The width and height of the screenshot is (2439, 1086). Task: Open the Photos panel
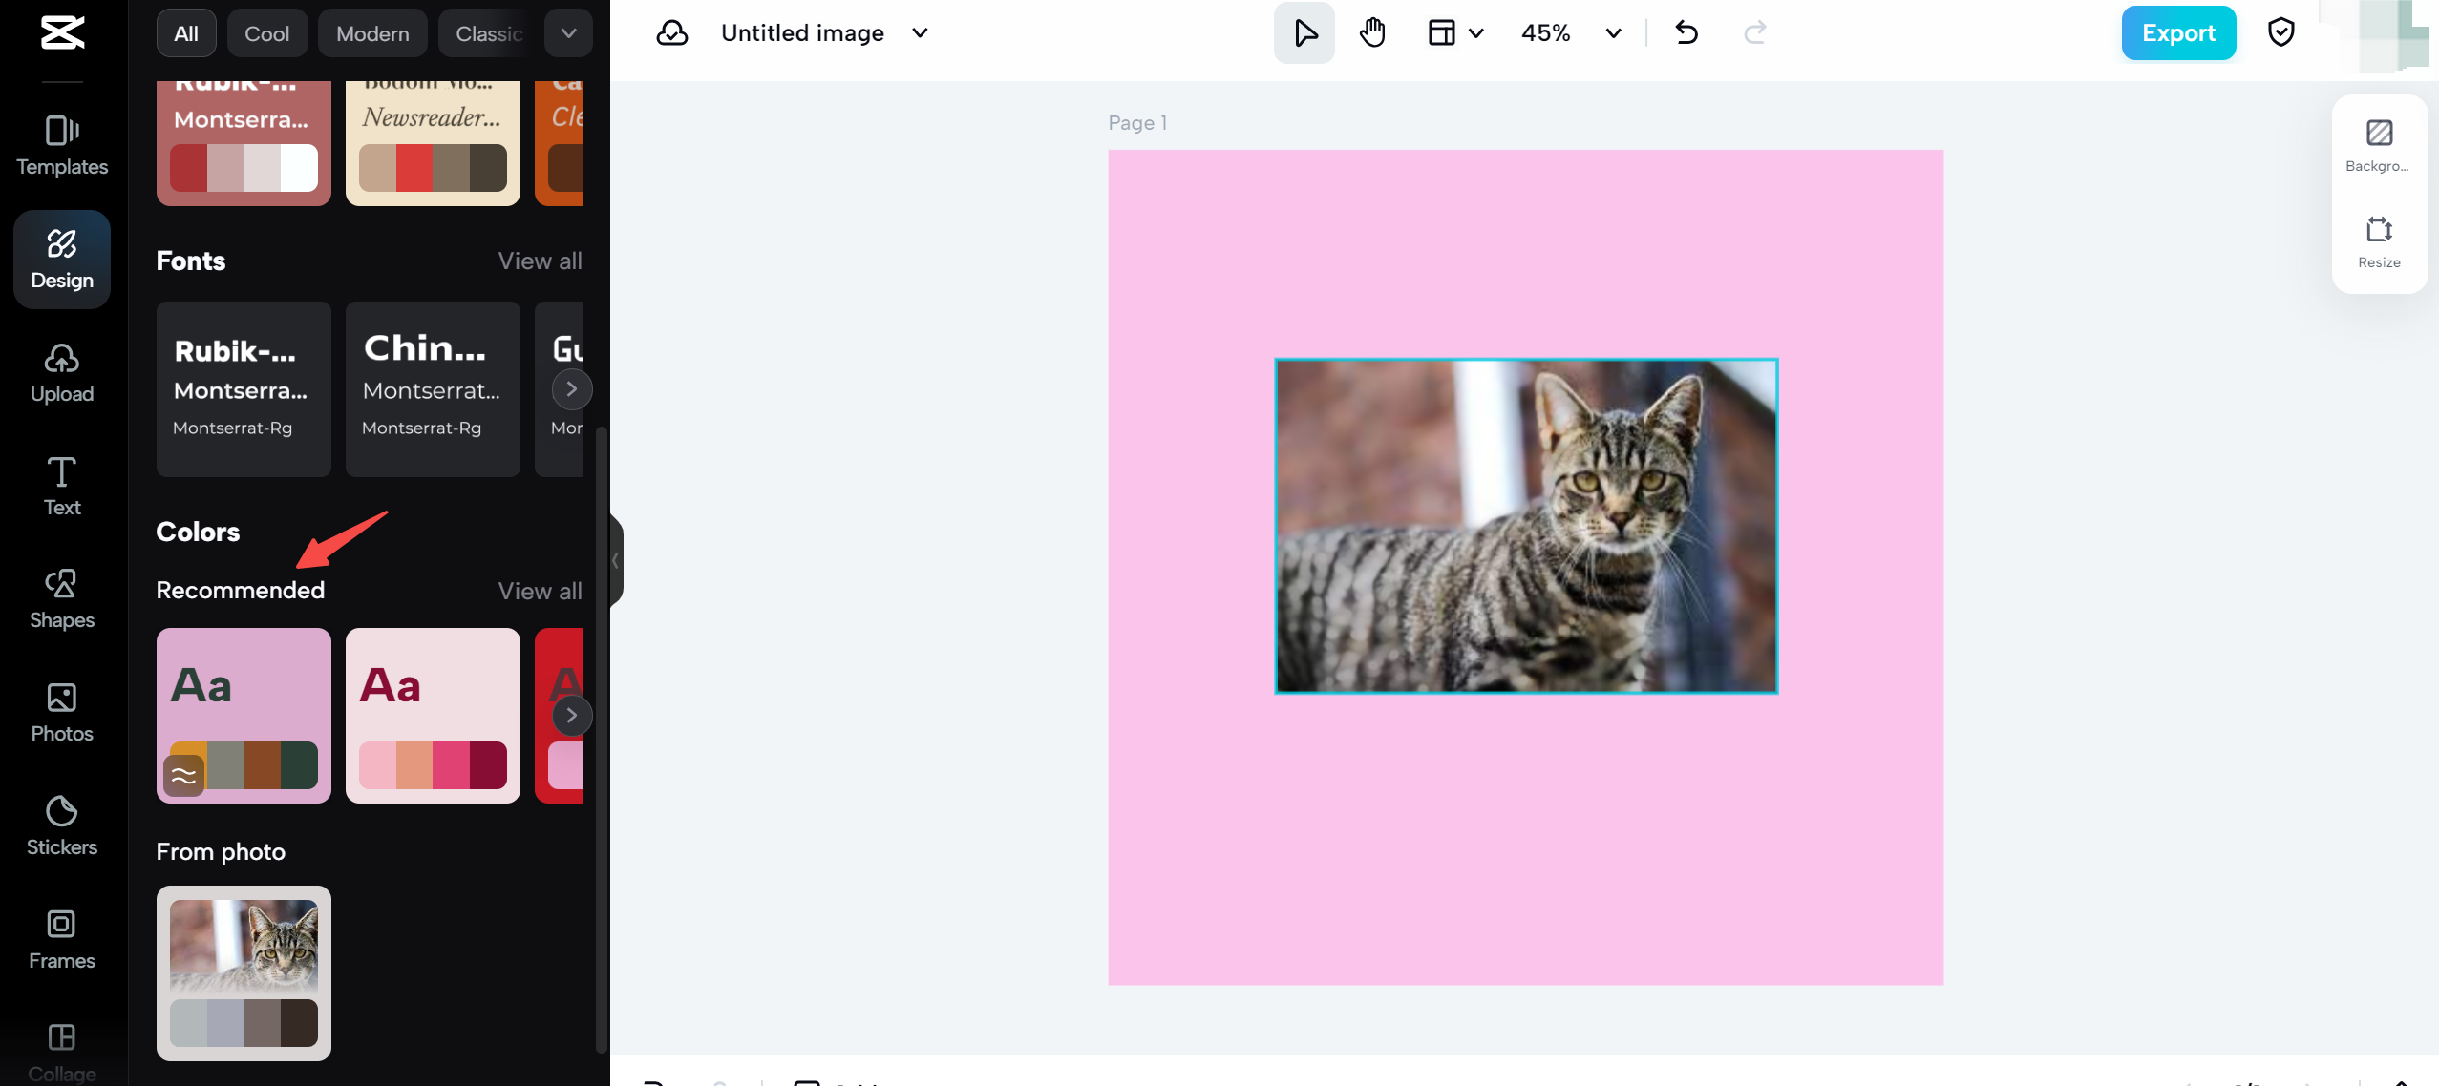point(62,712)
